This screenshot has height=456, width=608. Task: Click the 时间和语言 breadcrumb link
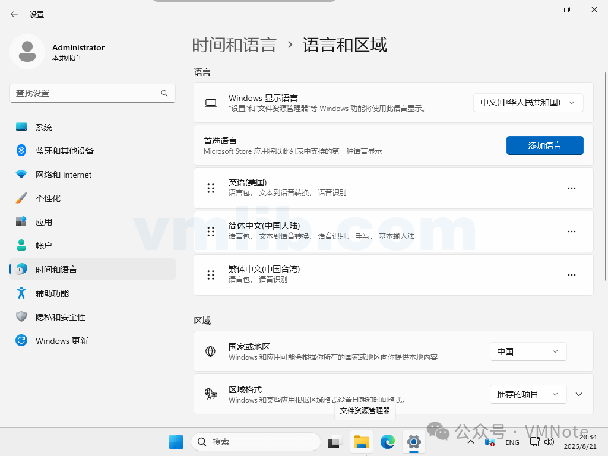pos(235,45)
